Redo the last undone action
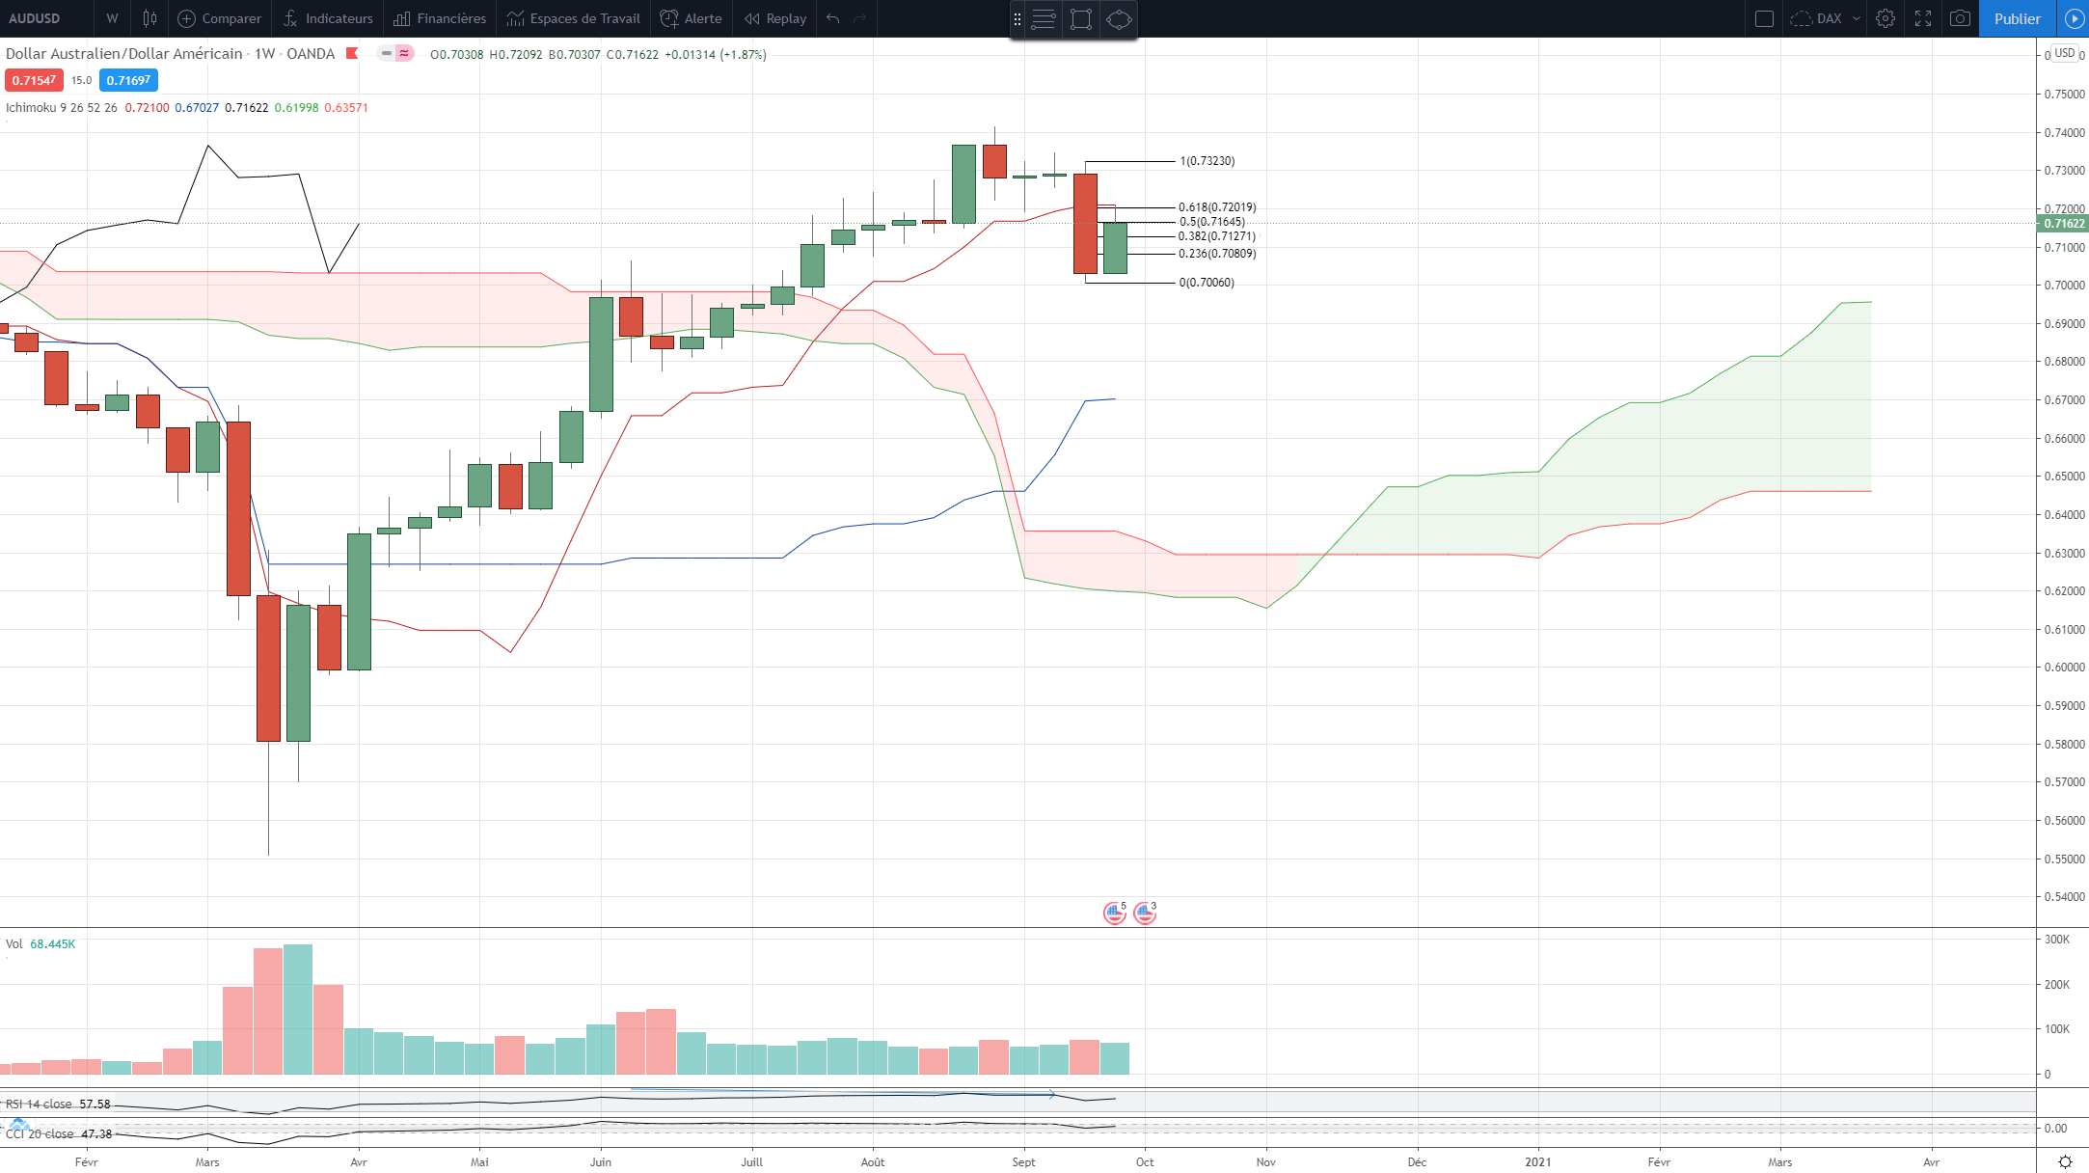This screenshot has width=2089, height=1173. coord(860,18)
